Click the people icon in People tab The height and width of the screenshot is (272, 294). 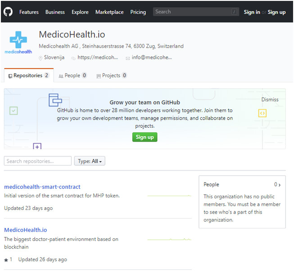[61, 76]
